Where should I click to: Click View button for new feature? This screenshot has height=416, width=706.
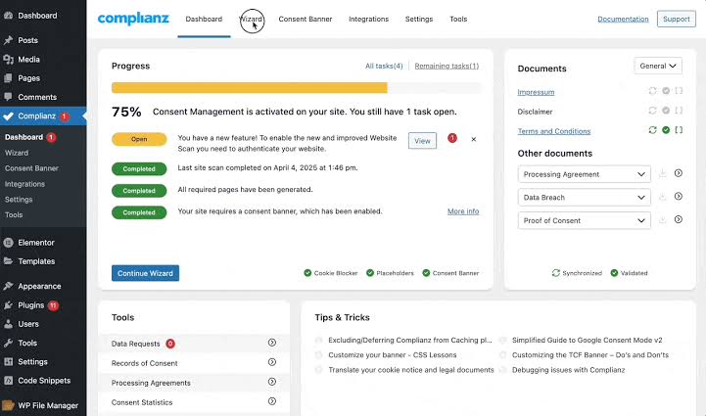[422, 141]
